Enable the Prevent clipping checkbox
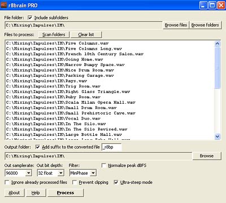Screen dimensions: 226x203 pyautogui.click(x=75, y=182)
